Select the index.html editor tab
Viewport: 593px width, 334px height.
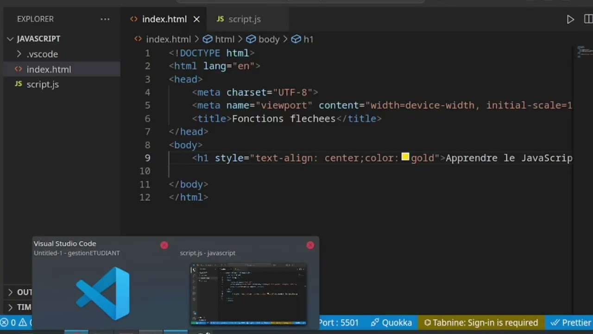coord(164,19)
